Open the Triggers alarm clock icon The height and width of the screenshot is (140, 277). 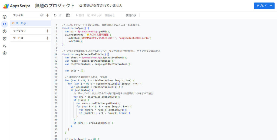coord(5,39)
